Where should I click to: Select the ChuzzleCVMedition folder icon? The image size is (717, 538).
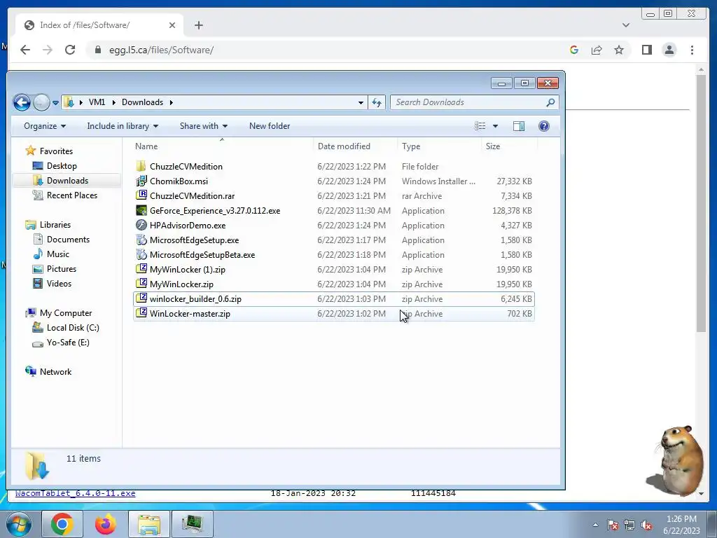point(141,166)
